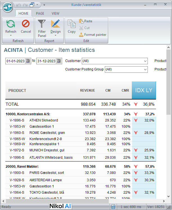
Task: Select TOKYO Gæstestol, blå row
Action: coord(81,193)
